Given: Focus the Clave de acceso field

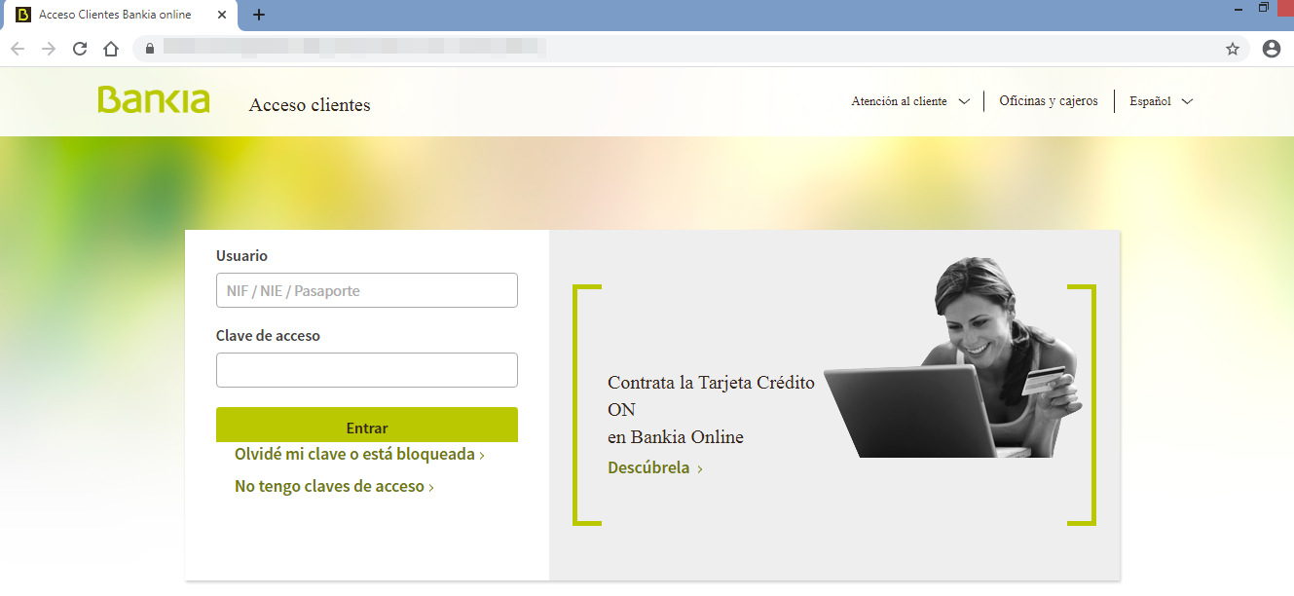Looking at the screenshot, I should click(367, 370).
